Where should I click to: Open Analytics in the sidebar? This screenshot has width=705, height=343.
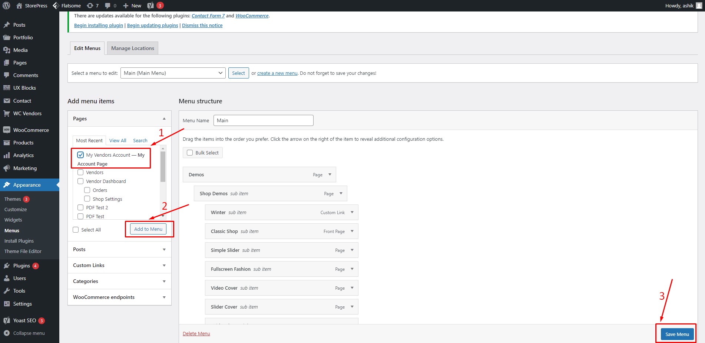(23, 155)
